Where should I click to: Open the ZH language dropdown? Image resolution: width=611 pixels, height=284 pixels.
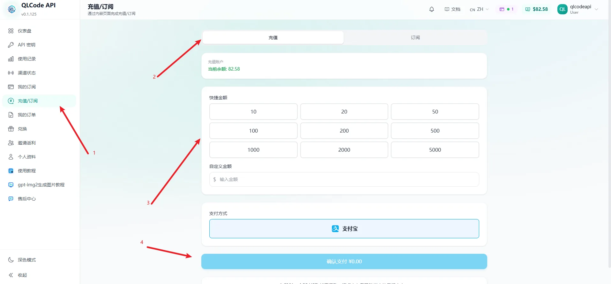[479, 9]
